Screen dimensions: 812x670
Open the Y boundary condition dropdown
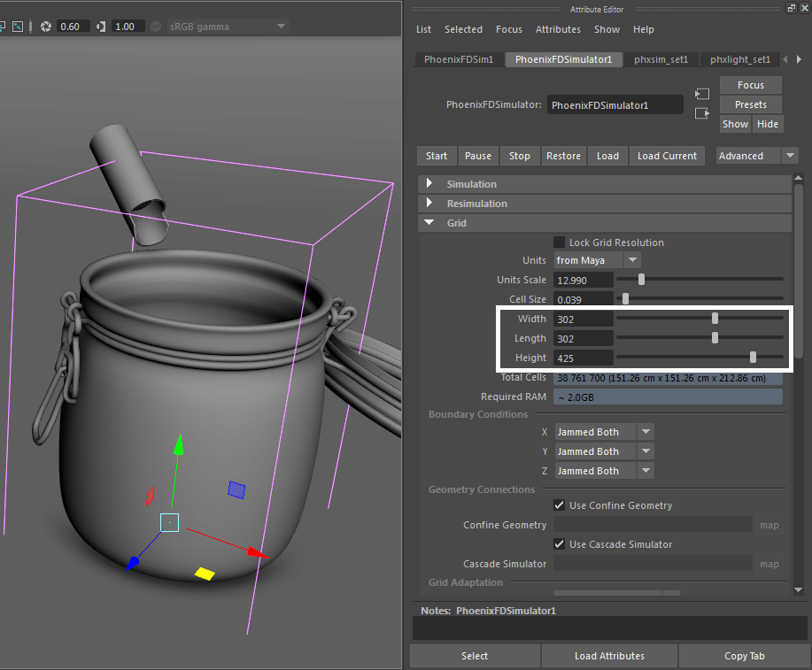pyautogui.click(x=604, y=451)
